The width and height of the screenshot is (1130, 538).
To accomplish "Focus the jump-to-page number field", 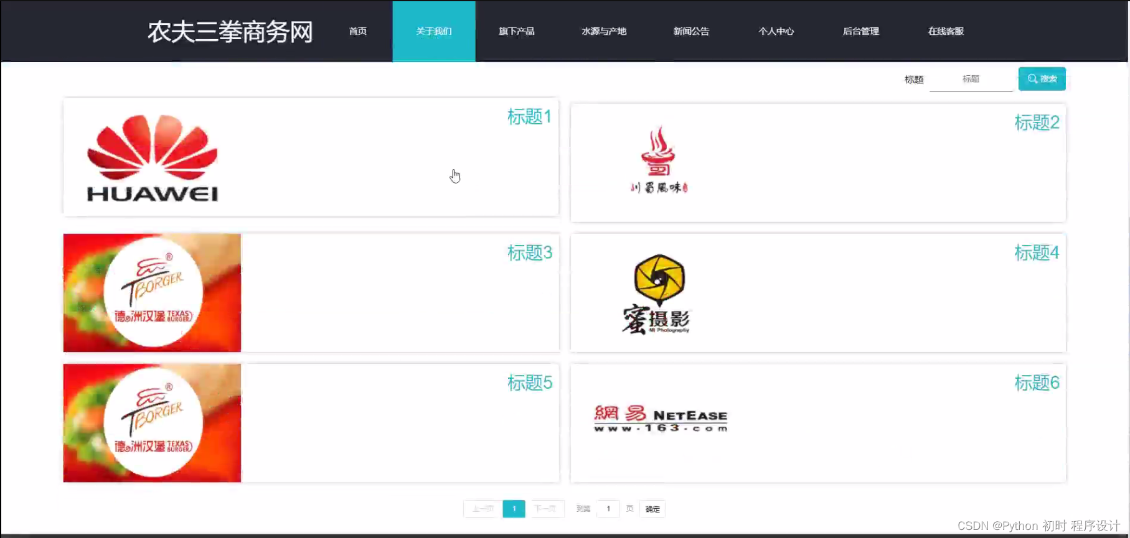I will point(608,509).
